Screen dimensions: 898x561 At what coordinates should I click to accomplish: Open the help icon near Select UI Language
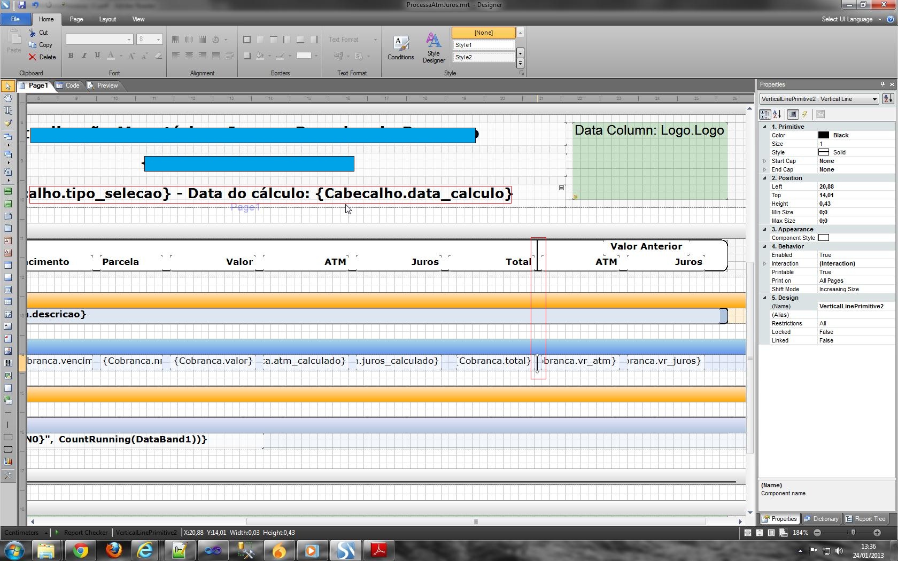[891, 19]
